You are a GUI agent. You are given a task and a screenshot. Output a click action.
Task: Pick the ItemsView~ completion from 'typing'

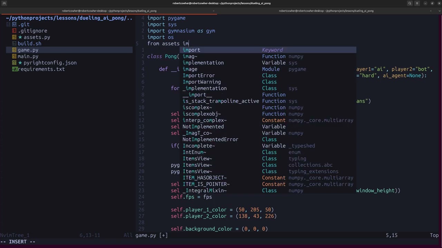pos(268,158)
